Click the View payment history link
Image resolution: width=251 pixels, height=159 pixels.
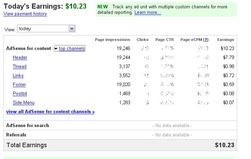(25, 14)
